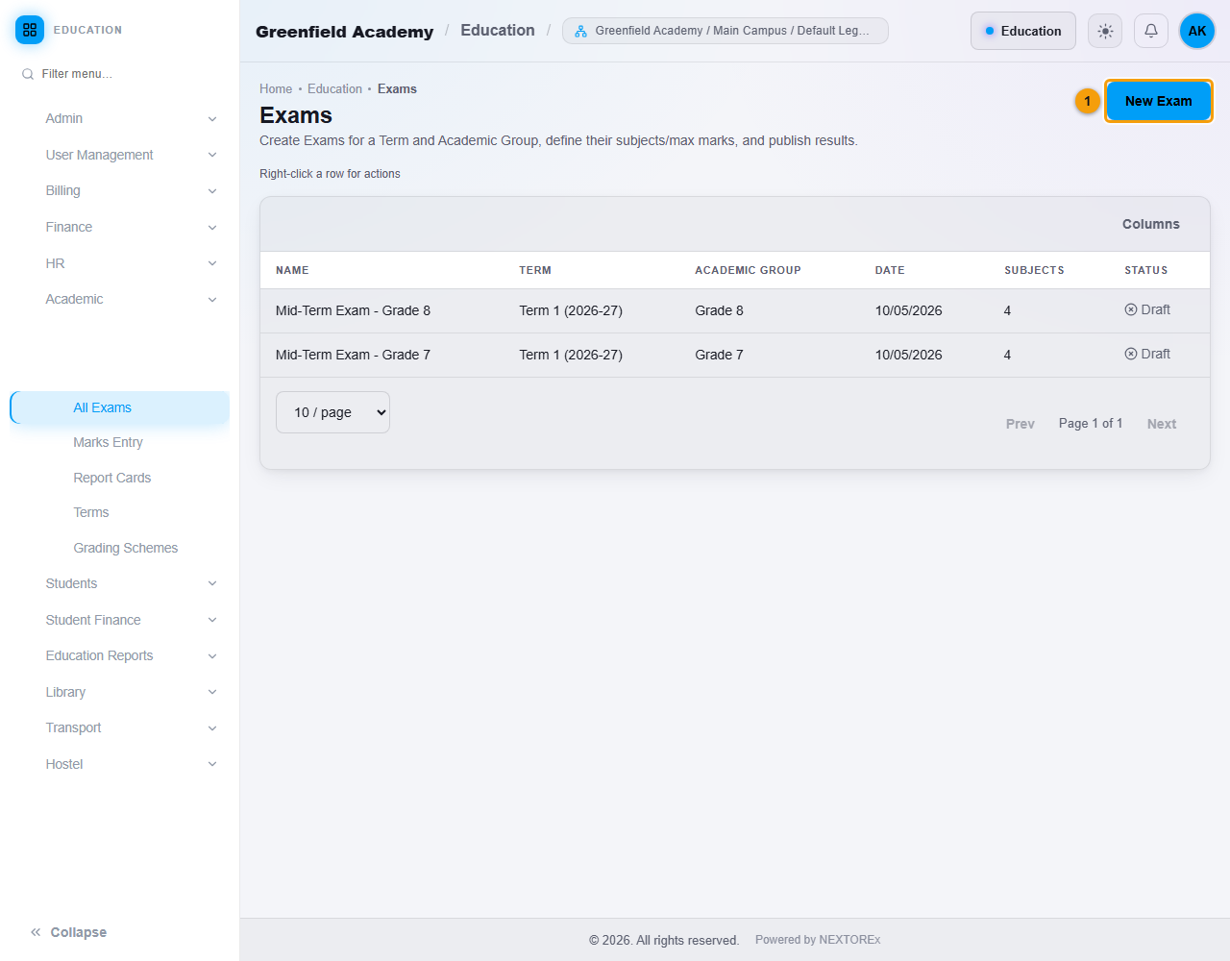Image resolution: width=1230 pixels, height=961 pixels.
Task: Expand the HR menu section
Action: 119,263
